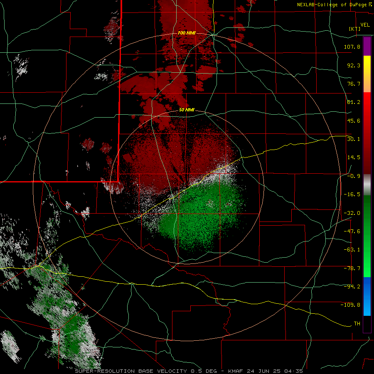Select the 76.7 velocity scale value
This screenshot has width=374, height=374.
click(x=354, y=84)
